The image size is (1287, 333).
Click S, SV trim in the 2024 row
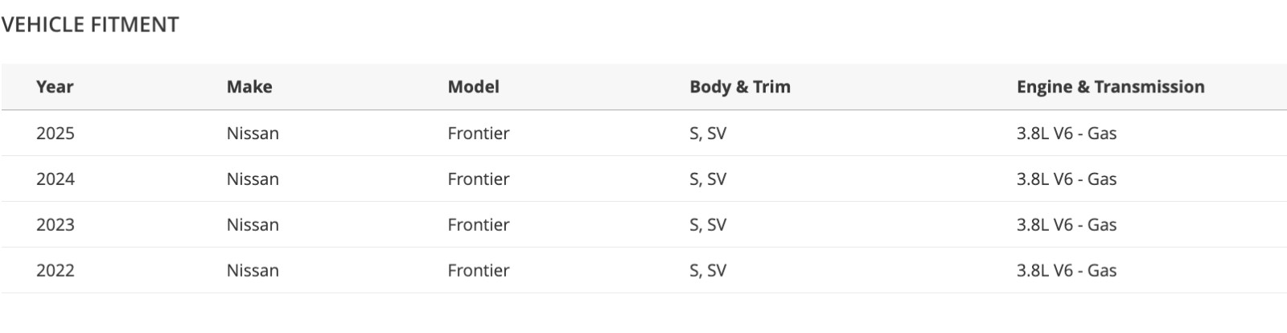click(x=708, y=179)
